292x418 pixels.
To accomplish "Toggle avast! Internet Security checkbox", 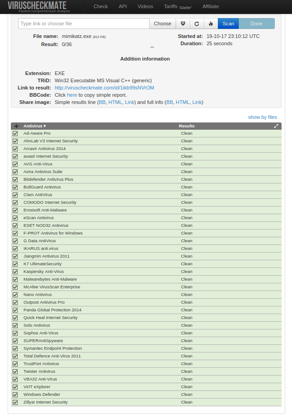I will tap(15, 156).
